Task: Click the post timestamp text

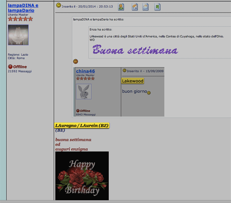Action: [x=87, y=6]
